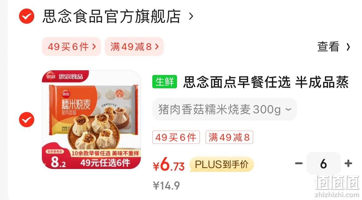Open the 满49减8 coupon tag at top
Screen dimensions: 362x200
(134, 47)
